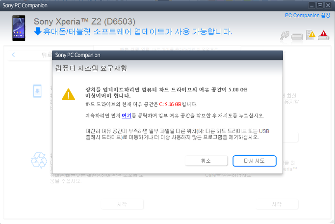
Task: Click the red C: 2.36 GB text
Action: tap(170, 105)
